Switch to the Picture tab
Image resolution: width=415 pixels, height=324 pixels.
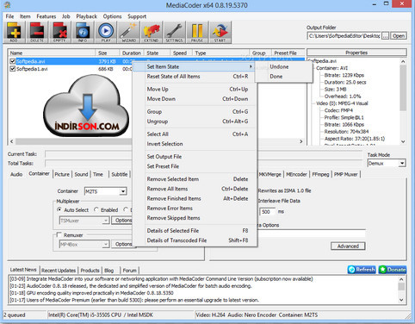(x=62, y=174)
